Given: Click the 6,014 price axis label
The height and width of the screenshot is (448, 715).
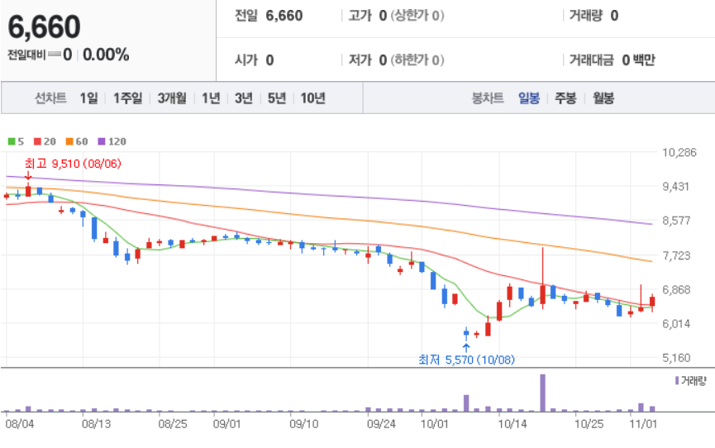Looking at the screenshot, I should tap(676, 324).
